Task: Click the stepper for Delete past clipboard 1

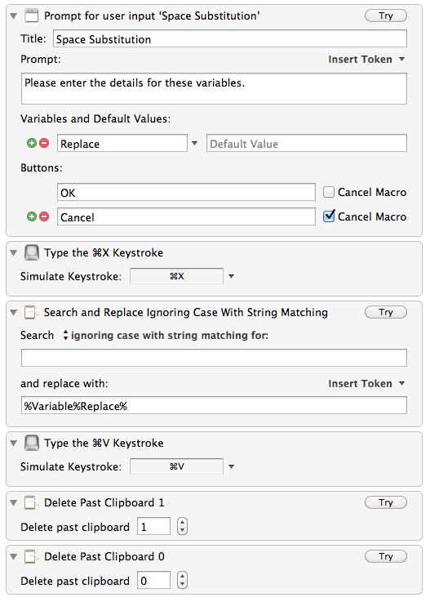Action: click(x=182, y=526)
